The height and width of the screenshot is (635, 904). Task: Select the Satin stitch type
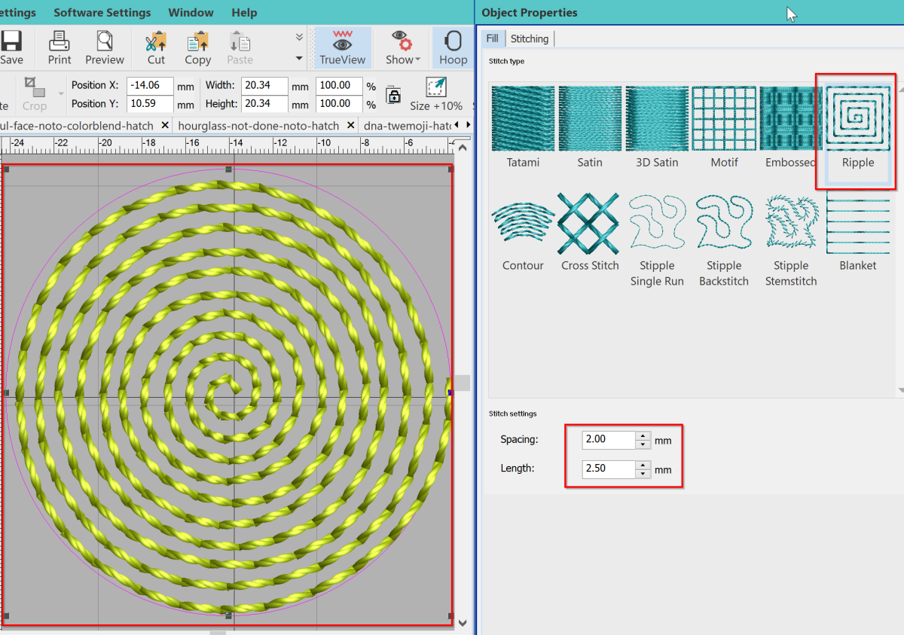[x=589, y=118]
